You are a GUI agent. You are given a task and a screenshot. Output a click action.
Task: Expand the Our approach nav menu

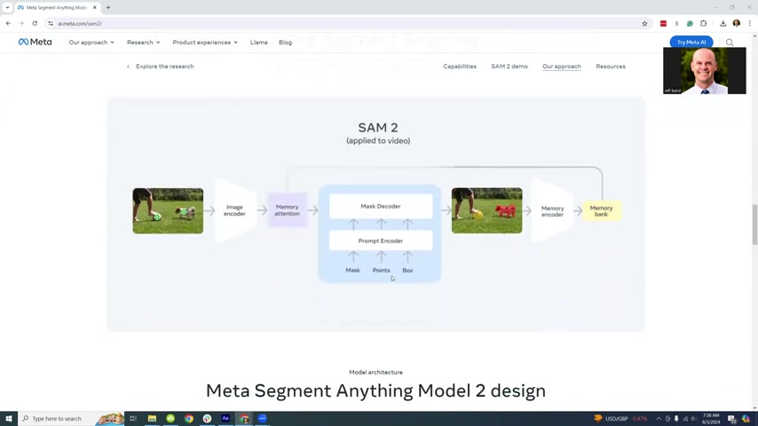(x=91, y=43)
